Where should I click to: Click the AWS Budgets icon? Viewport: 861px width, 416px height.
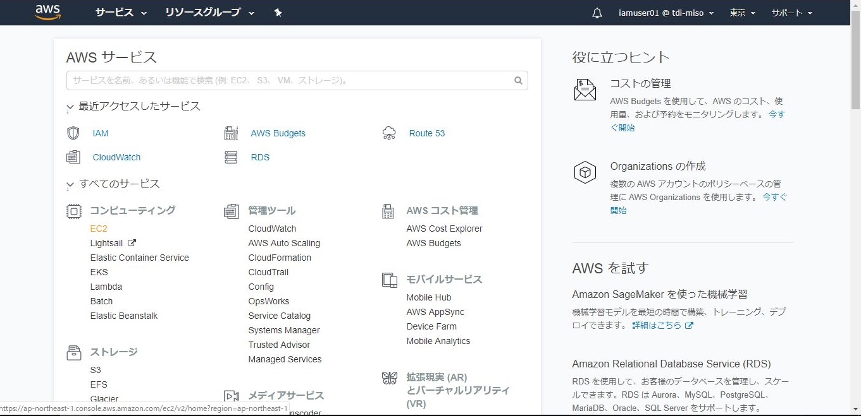tap(231, 133)
